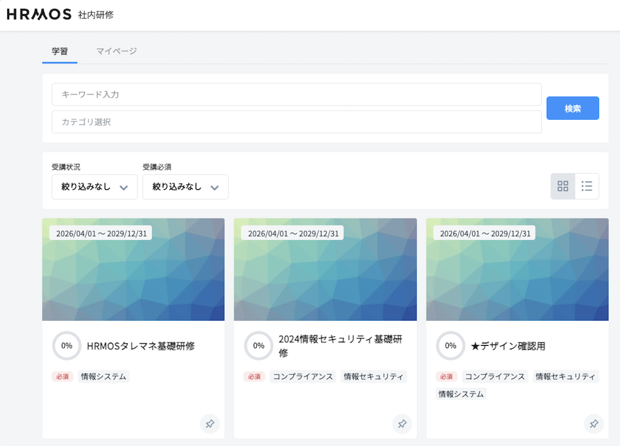Switch to list view layout

[x=587, y=186]
